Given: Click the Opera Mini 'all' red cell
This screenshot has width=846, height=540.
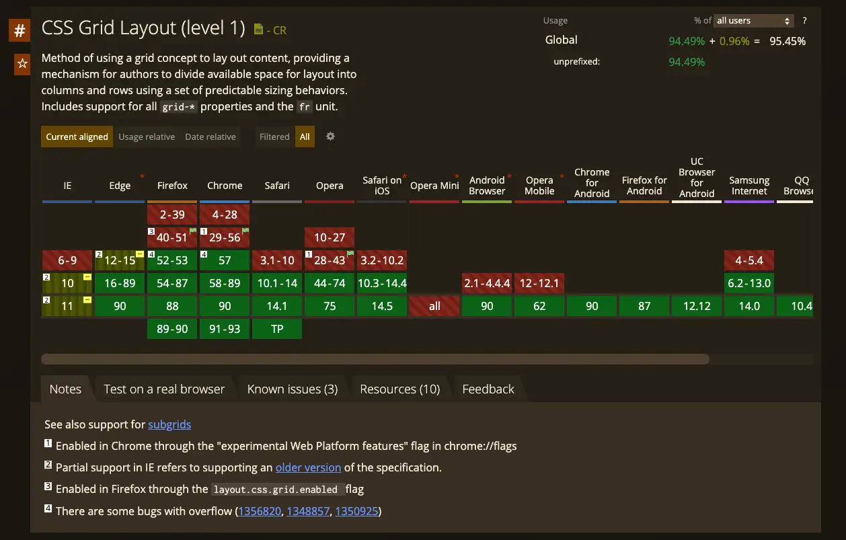Looking at the screenshot, I should 434,306.
